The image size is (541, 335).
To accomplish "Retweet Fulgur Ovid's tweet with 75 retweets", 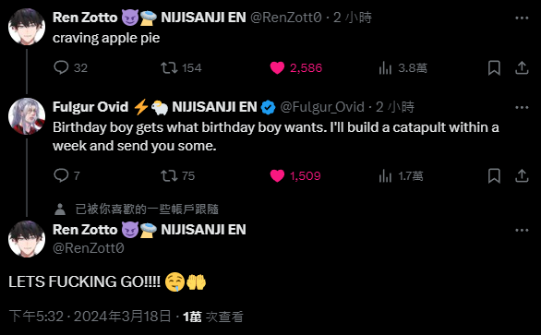I will click(x=169, y=175).
